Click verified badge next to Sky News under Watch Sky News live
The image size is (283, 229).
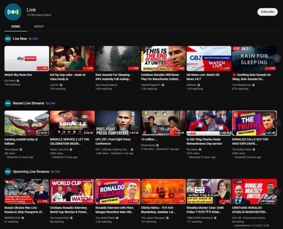pos(18,81)
